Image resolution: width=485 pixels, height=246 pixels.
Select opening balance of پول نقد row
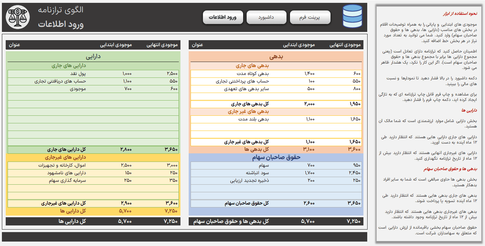[x=127, y=74]
